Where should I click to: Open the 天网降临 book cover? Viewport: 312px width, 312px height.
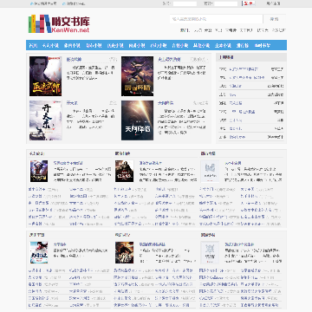(x=137, y=120)
